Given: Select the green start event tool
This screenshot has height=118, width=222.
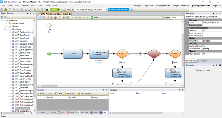Looking at the screenshot, I should click(72, 17).
